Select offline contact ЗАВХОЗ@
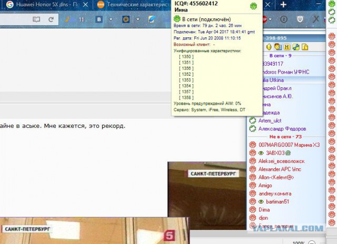337x244 pixels. coord(279,153)
